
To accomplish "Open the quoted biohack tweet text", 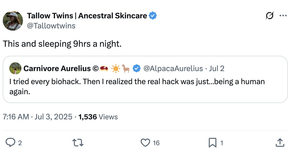I will (x=137, y=86).
